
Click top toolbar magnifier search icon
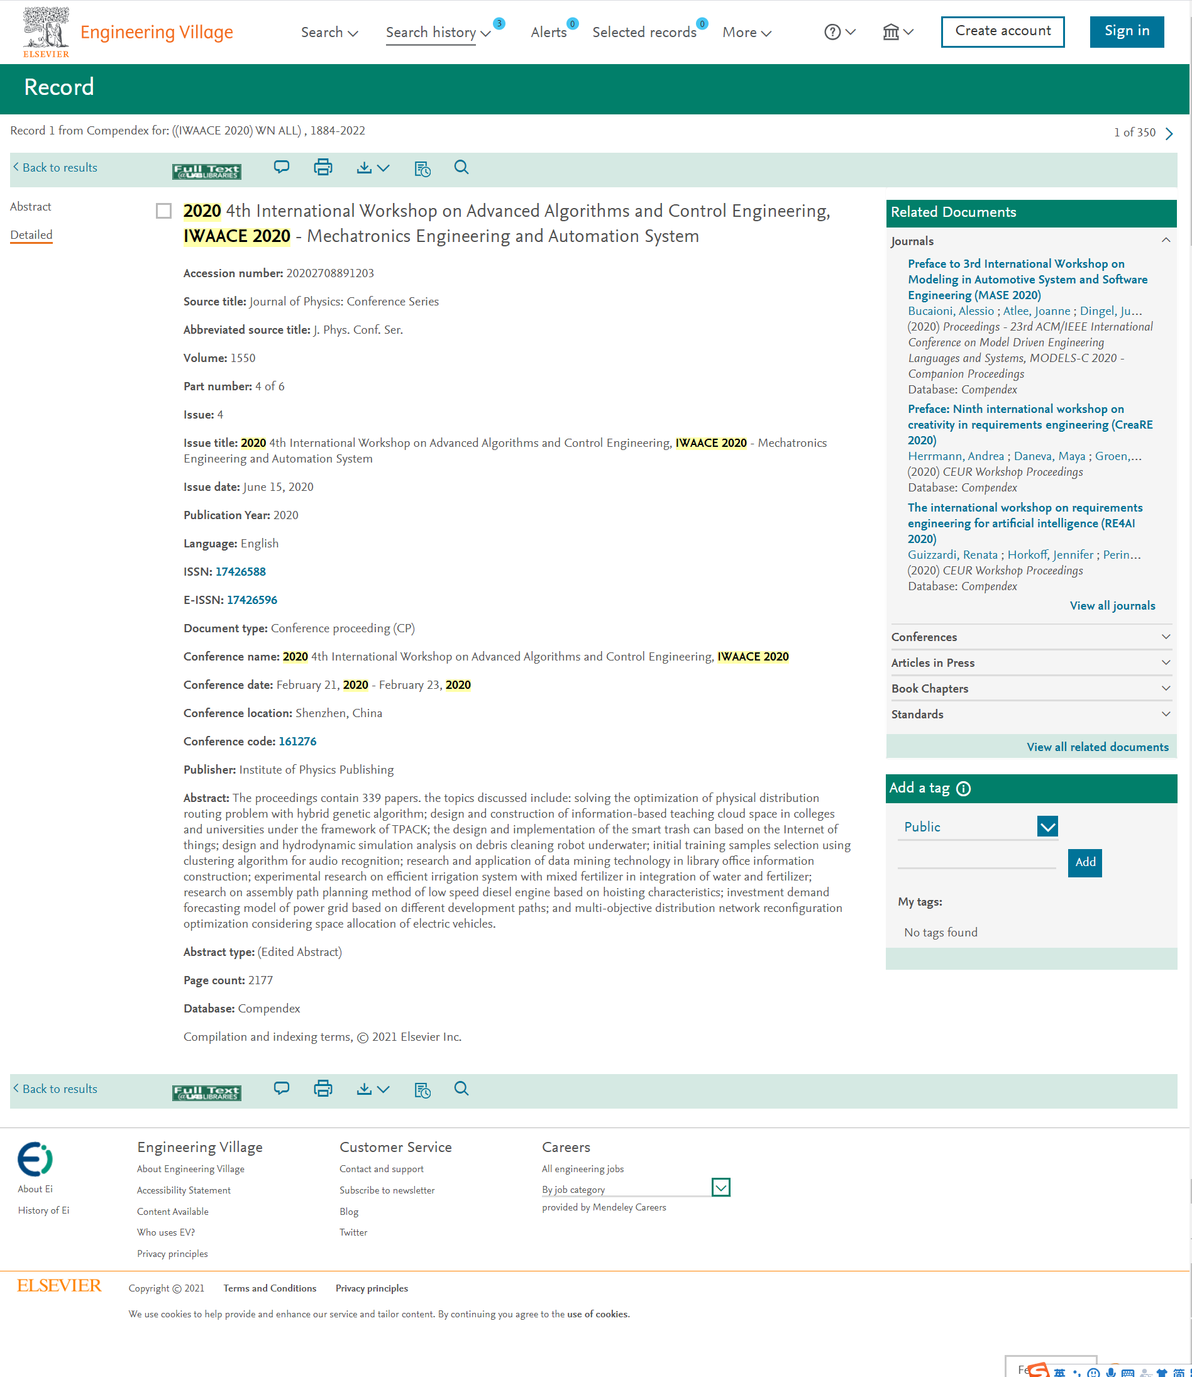tap(461, 168)
